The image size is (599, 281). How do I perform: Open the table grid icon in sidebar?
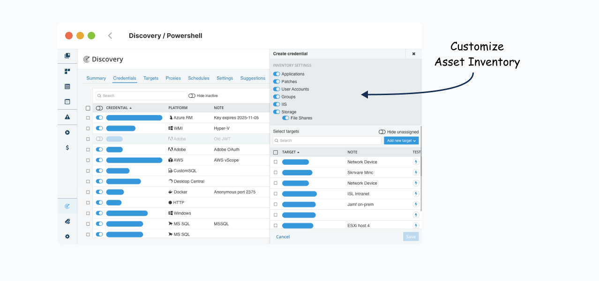pyautogui.click(x=67, y=87)
